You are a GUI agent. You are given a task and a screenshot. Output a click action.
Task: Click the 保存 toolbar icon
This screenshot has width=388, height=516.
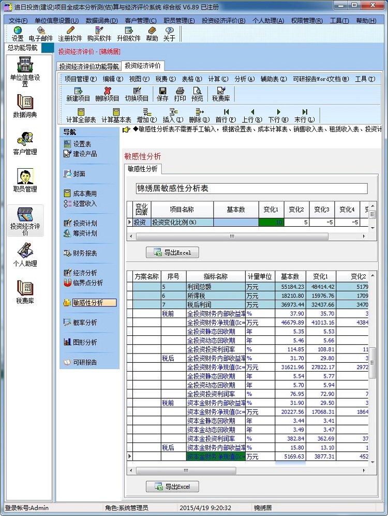162,94
